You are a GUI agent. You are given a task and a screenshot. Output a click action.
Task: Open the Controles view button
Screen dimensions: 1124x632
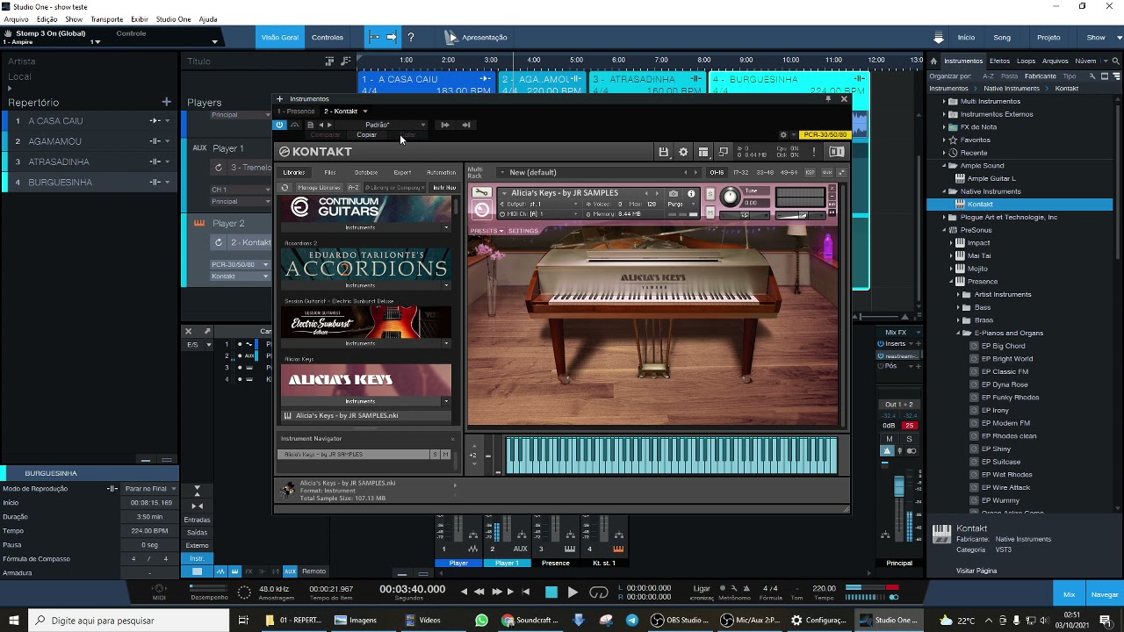(x=328, y=37)
